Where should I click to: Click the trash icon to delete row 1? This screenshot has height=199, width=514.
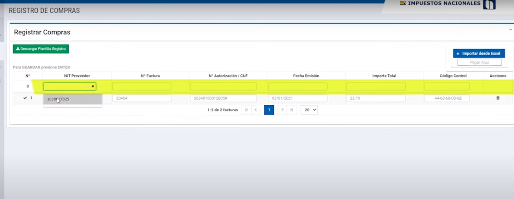pos(498,98)
